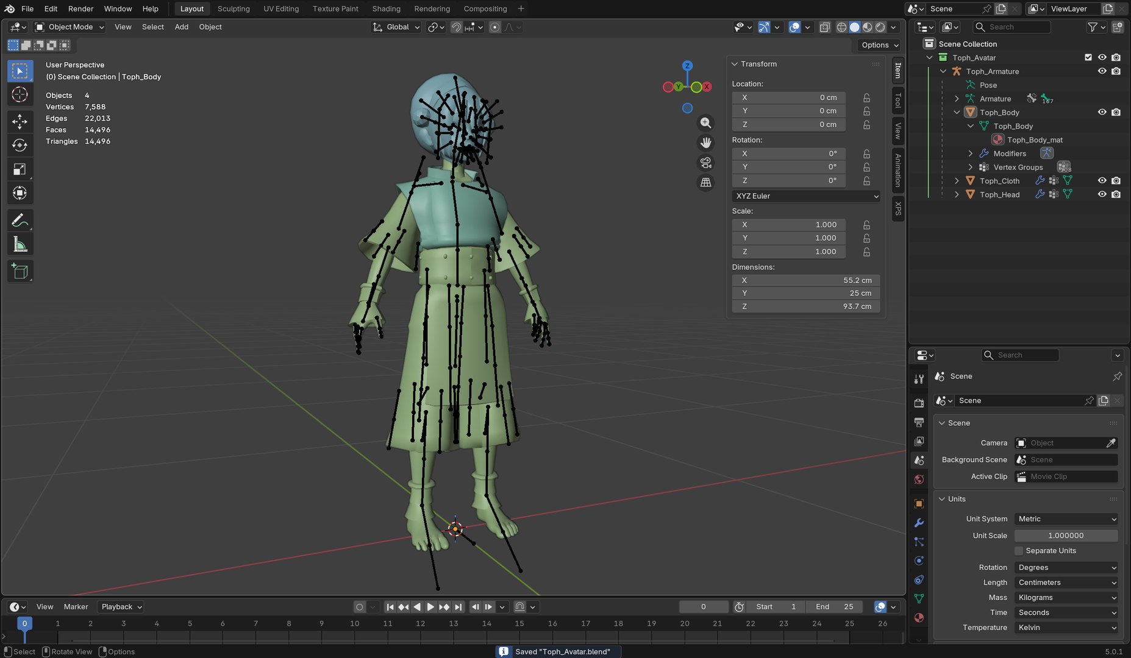Screen dimensions: 1131x658
Task: Open the Output properties tab icon
Action: click(x=919, y=422)
